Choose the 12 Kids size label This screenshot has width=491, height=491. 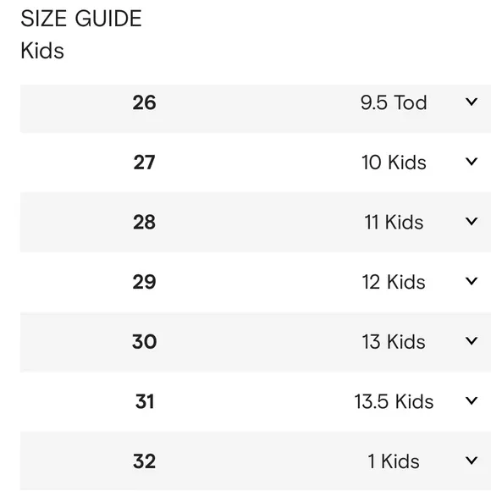394,282
